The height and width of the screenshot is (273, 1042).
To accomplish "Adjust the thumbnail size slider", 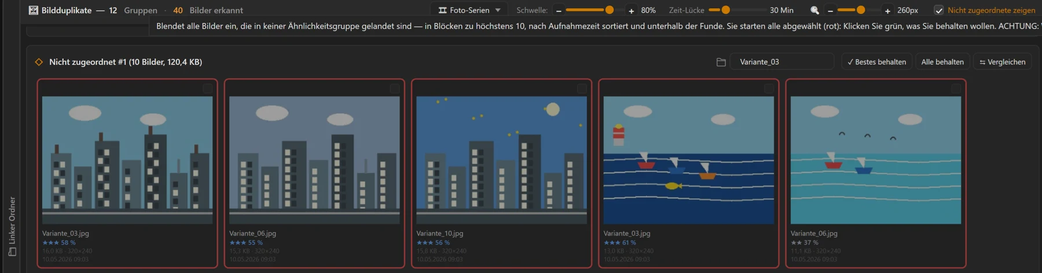I will 858,10.
